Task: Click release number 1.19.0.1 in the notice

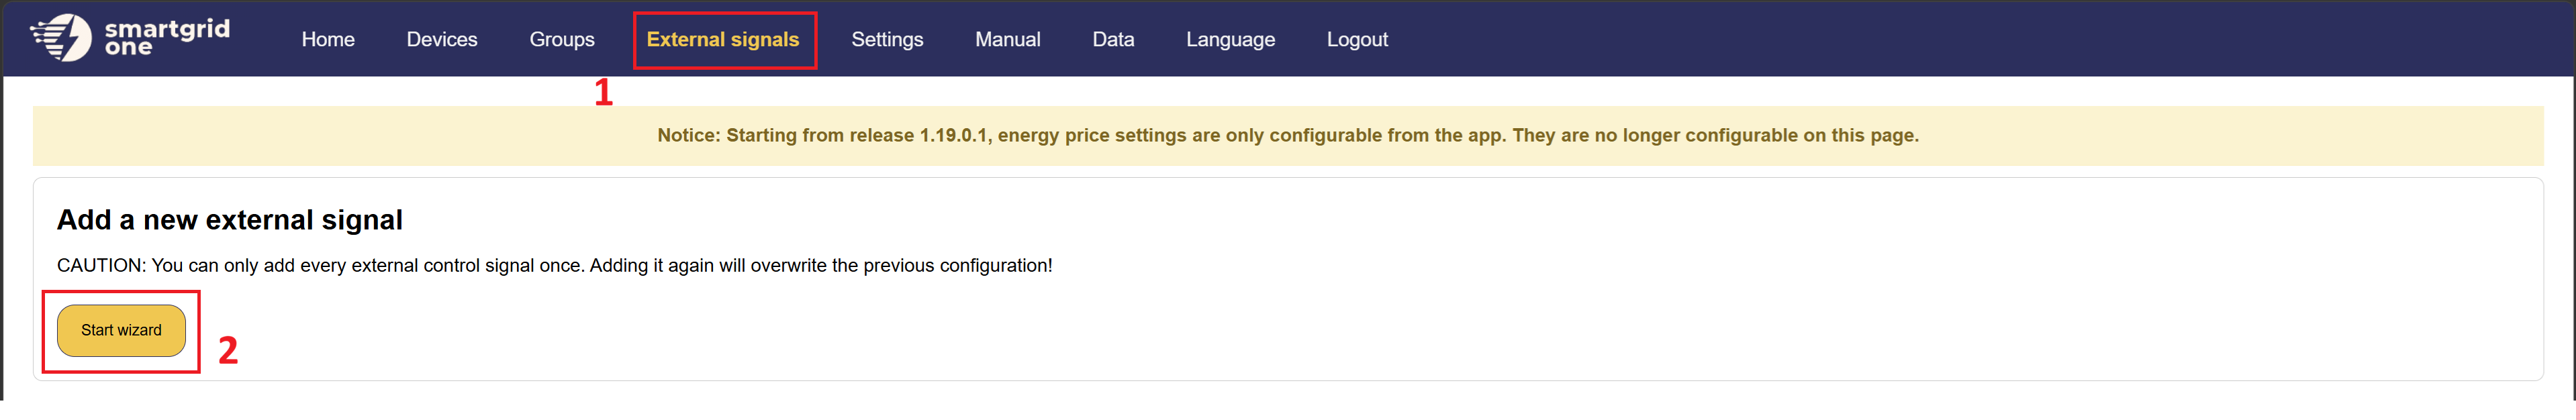Action: coord(953,136)
